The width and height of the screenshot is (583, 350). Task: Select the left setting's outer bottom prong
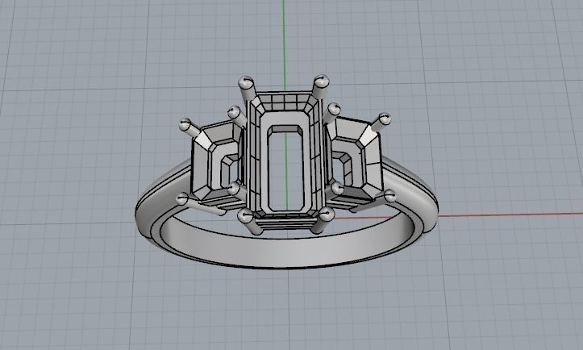pyautogui.click(x=201, y=205)
